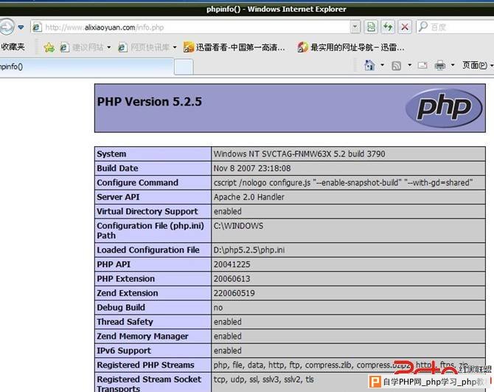
Task: Open the recent pages dropdown arrow
Action: point(21,27)
